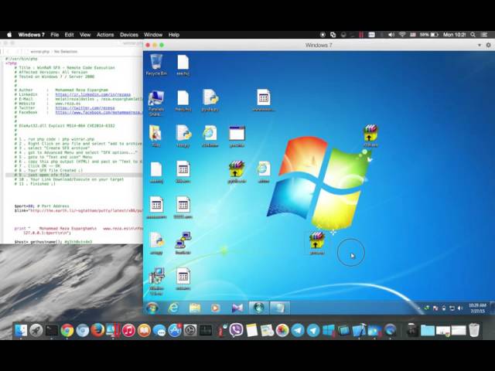
Task: Open Facebook link in code editor
Action: 98,112
